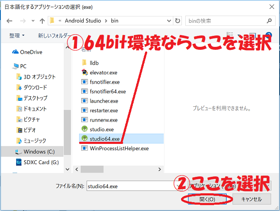Select the studio.exe Android Studio icon

[x=85, y=129]
